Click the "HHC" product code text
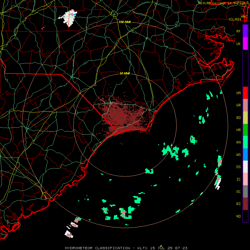The height and width of the screenshot is (250, 250). [244, 17]
